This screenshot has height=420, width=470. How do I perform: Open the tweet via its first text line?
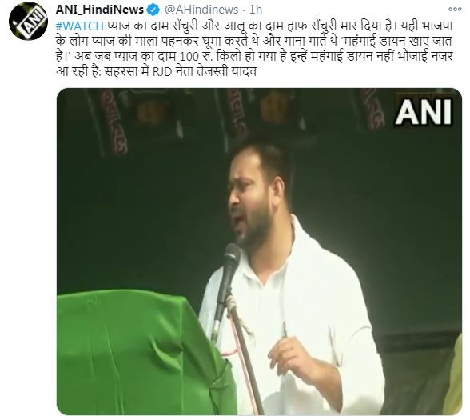(254, 26)
